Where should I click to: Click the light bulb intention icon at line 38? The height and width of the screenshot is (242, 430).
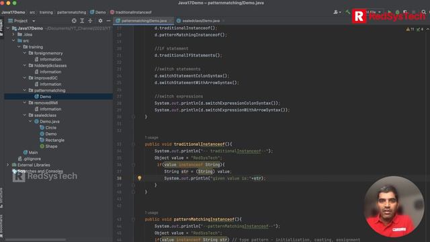(139, 178)
